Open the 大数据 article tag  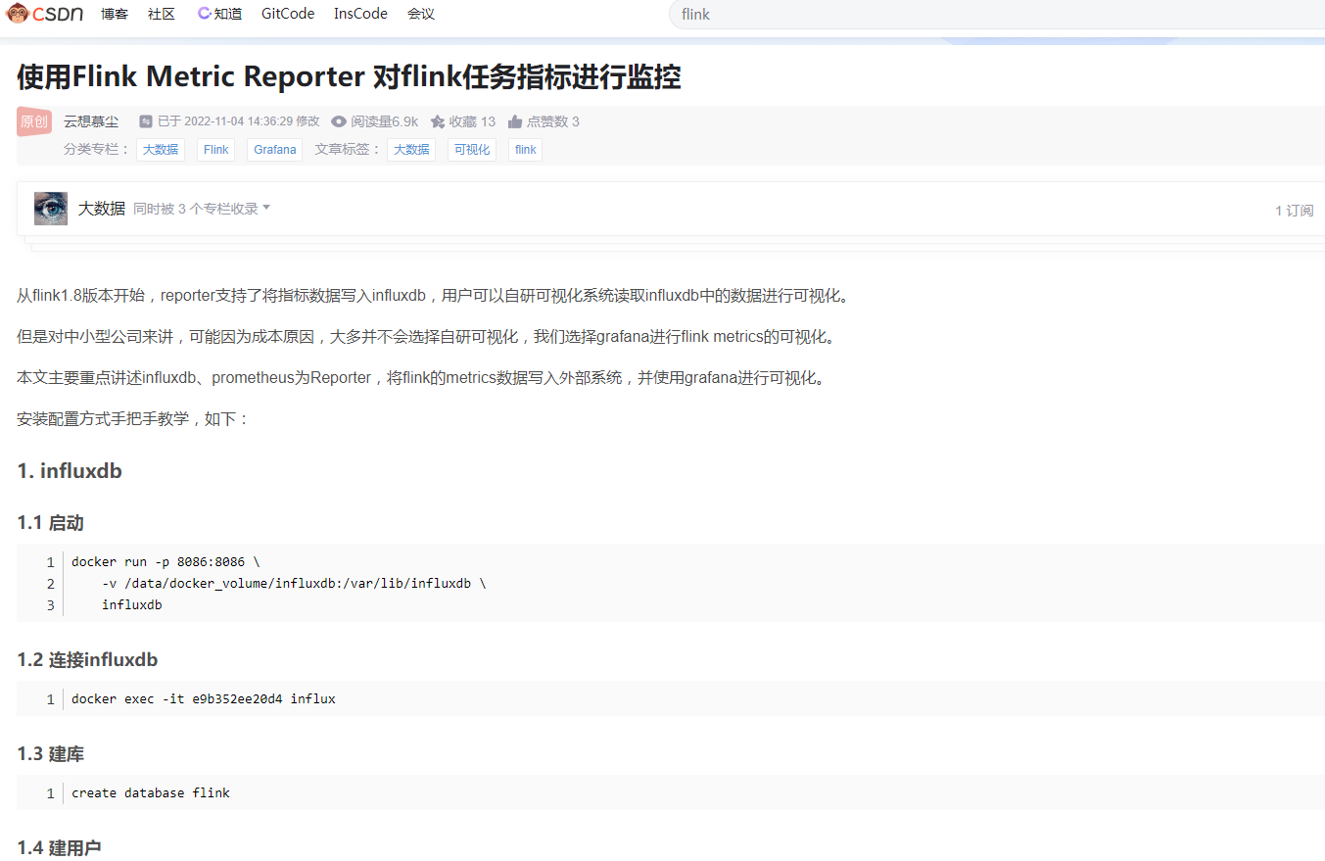tap(411, 150)
